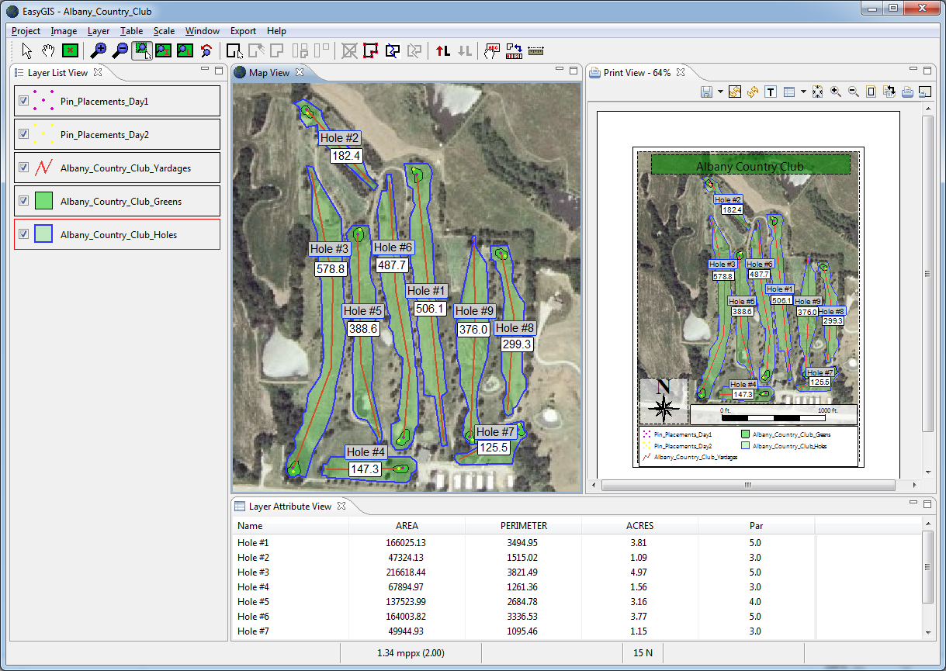Move layer up with red arrow icon
The image size is (946, 671).
tap(443, 51)
